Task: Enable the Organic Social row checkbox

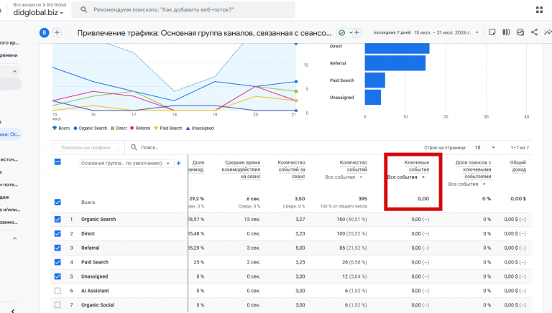Action: click(57, 305)
